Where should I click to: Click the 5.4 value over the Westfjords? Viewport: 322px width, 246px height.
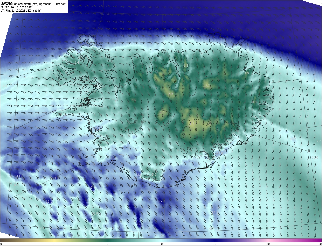point(77,62)
